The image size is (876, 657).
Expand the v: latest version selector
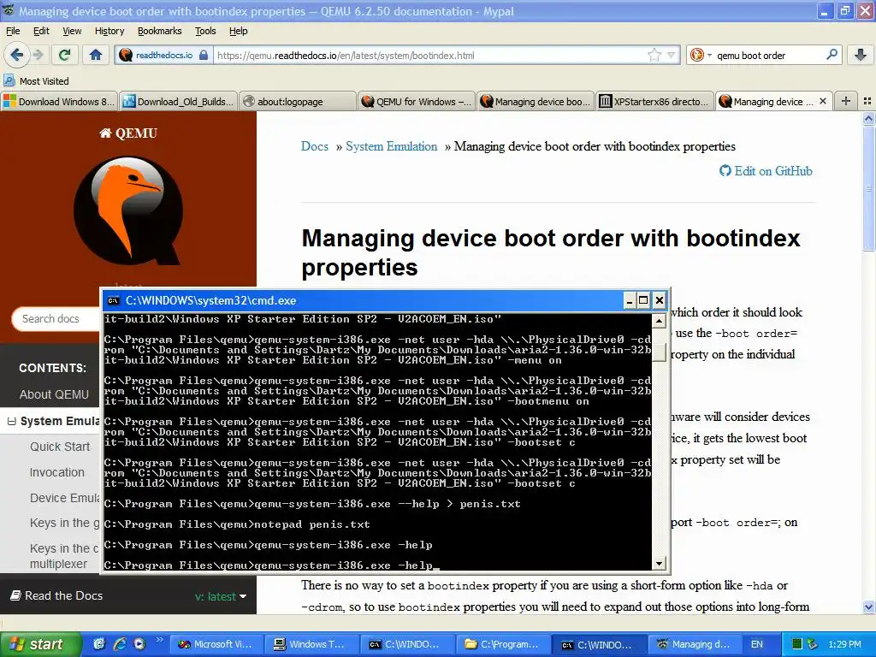click(x=221, y=596)
